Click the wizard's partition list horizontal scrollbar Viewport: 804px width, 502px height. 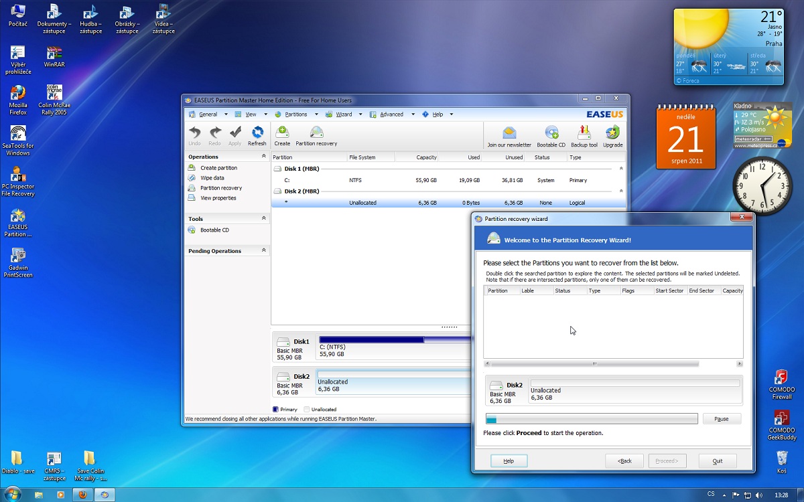(594, 364)
